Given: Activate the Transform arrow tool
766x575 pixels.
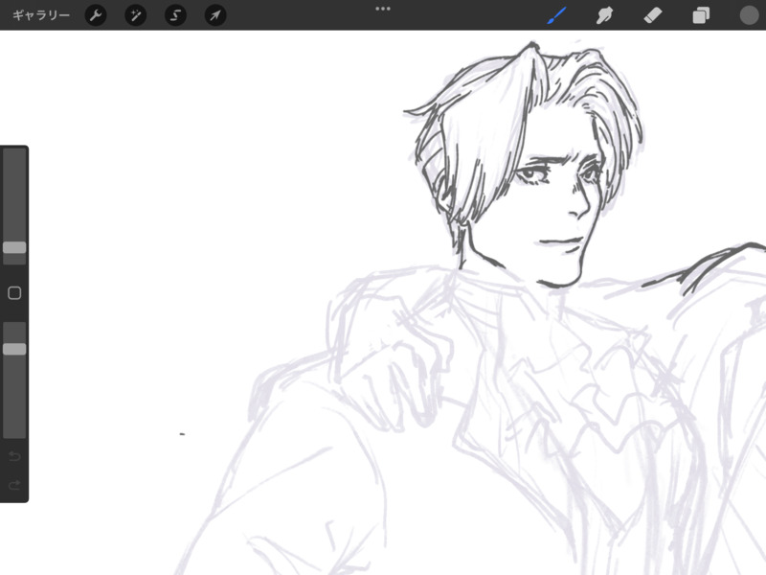Looking at the screenshot, I should (214, 15).
